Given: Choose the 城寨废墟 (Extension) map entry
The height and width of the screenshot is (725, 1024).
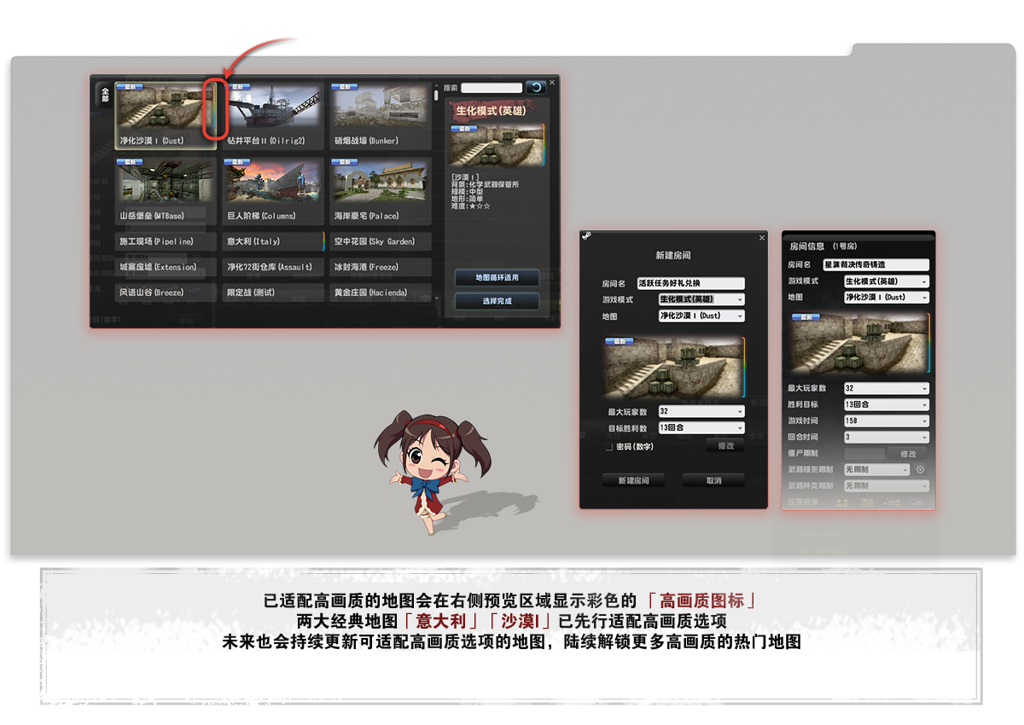Looking at the screenshot, I should (166, 267).
